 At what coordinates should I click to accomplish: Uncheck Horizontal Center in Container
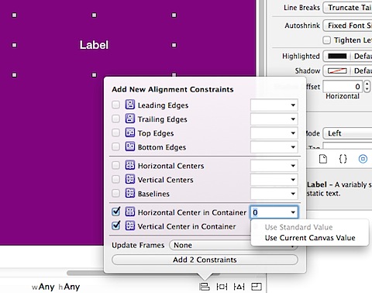115,212
